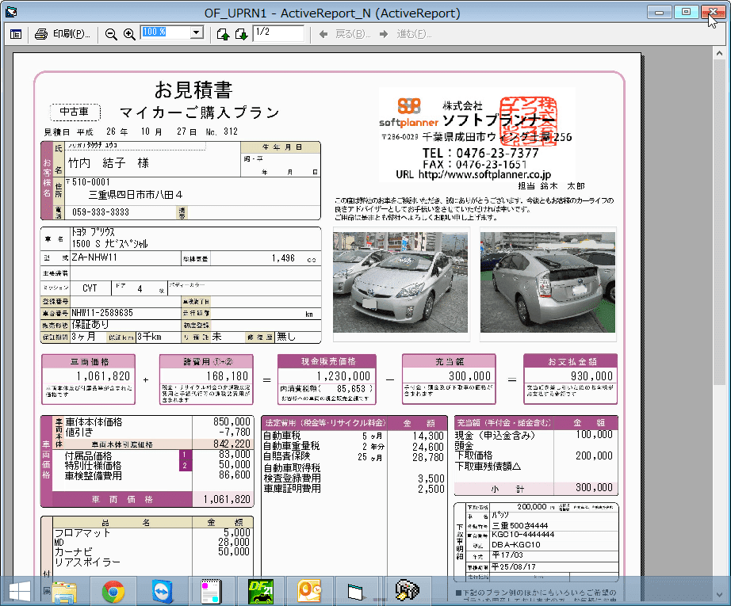731x606 pixels.
Task: Open TeamViewer from taskbar
Action: 162,592
